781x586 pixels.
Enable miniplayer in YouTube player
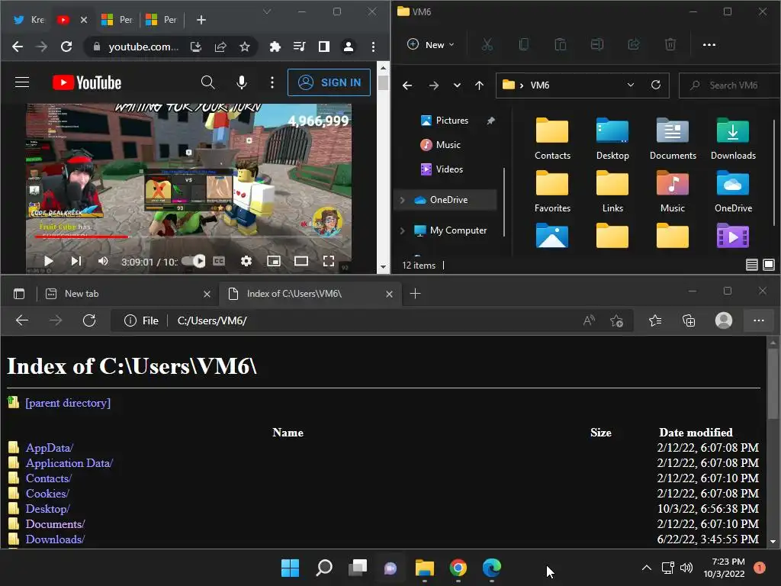point(274,261)
